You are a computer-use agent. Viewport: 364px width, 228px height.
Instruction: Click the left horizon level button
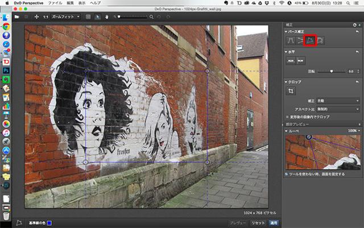(x=290, y=61)
